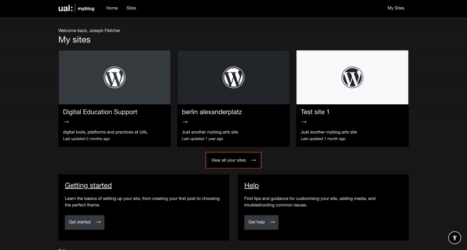Click the ual: myblog logo
This screenshot has height=250, width=467.
coord(77,8)
